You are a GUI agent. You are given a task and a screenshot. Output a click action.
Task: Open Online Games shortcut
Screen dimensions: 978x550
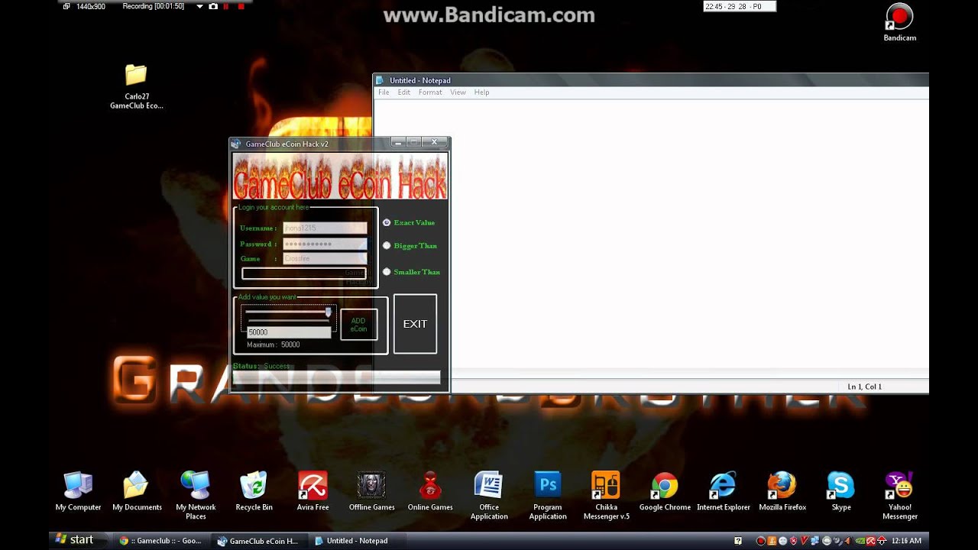(x=430, y=491)
